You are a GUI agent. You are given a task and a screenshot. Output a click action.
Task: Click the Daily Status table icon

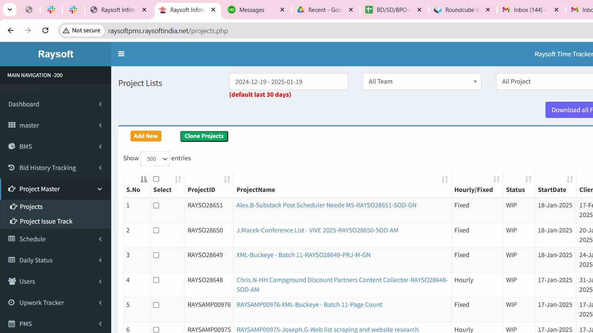[12, 260]
